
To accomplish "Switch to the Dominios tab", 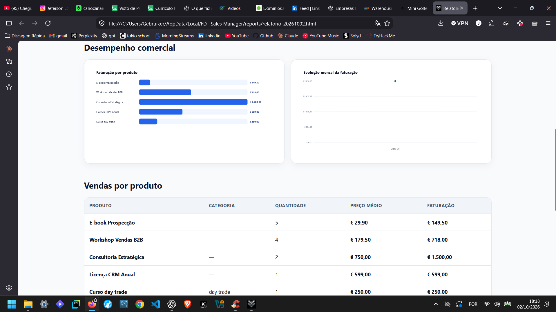I will coord(270,8).
